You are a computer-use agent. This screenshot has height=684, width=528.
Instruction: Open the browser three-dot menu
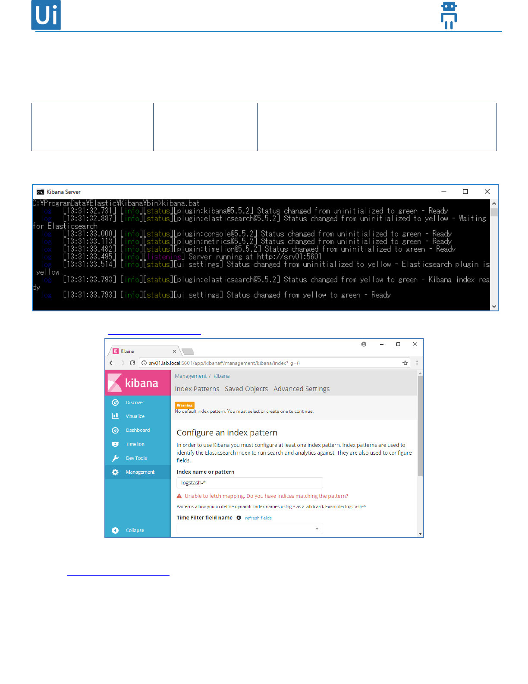(417, 363)
